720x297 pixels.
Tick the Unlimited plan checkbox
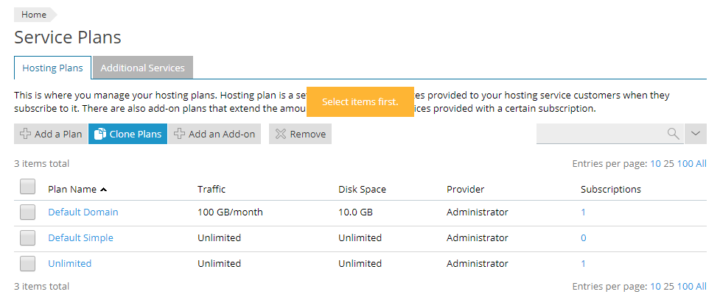click(27, 264)
